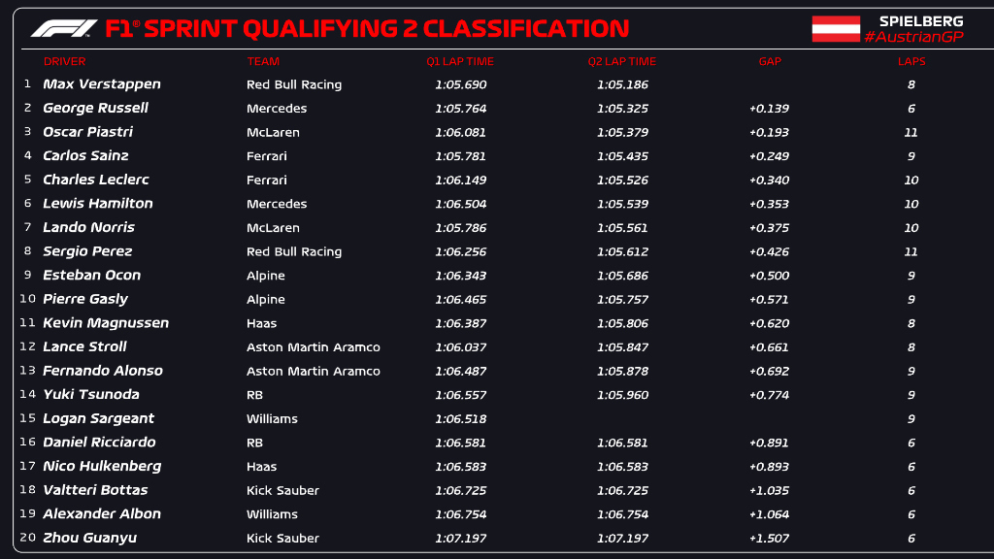Select driver Max Verstappen
This screenshot has height=559, width=994.
102,84
